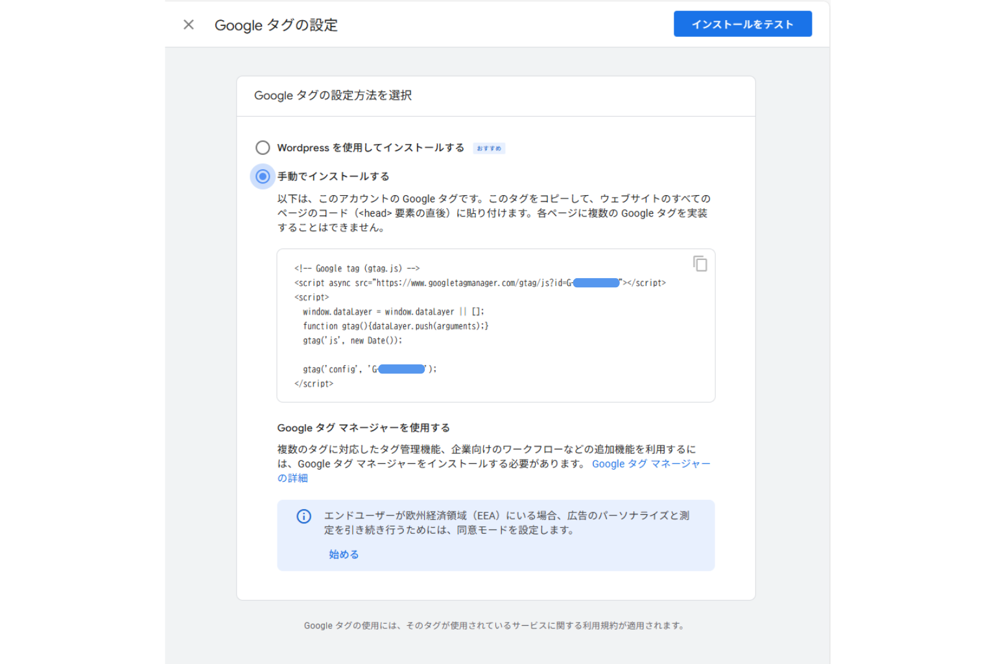Close the Google タグの設定 panel
Image resolution: width=996 pixels, height=664 pixels.
point(189,25)
